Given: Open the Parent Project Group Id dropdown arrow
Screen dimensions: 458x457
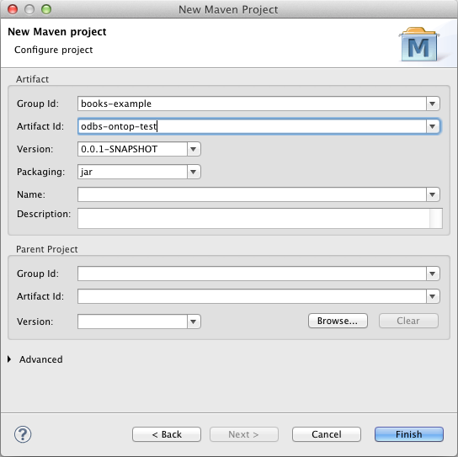Looking at the screenshot, I should point(433,274).
